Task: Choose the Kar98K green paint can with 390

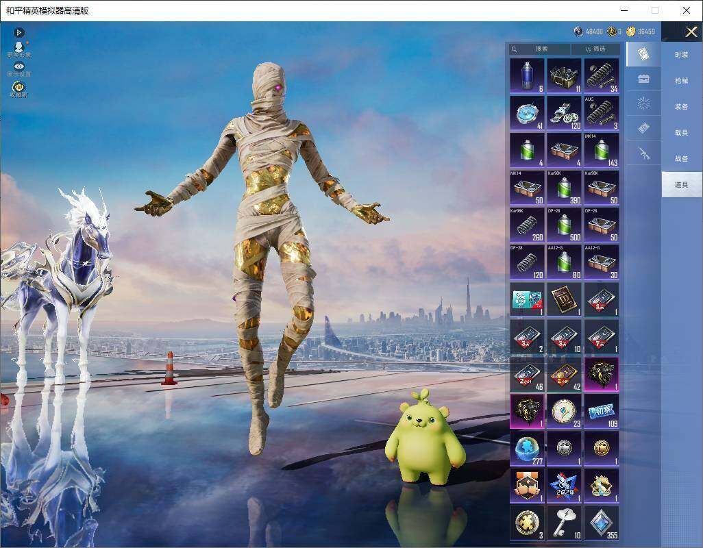Action: [565, 188]
